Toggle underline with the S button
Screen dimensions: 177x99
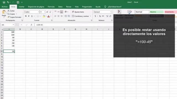pyautogui.click(x=32, y=16)
